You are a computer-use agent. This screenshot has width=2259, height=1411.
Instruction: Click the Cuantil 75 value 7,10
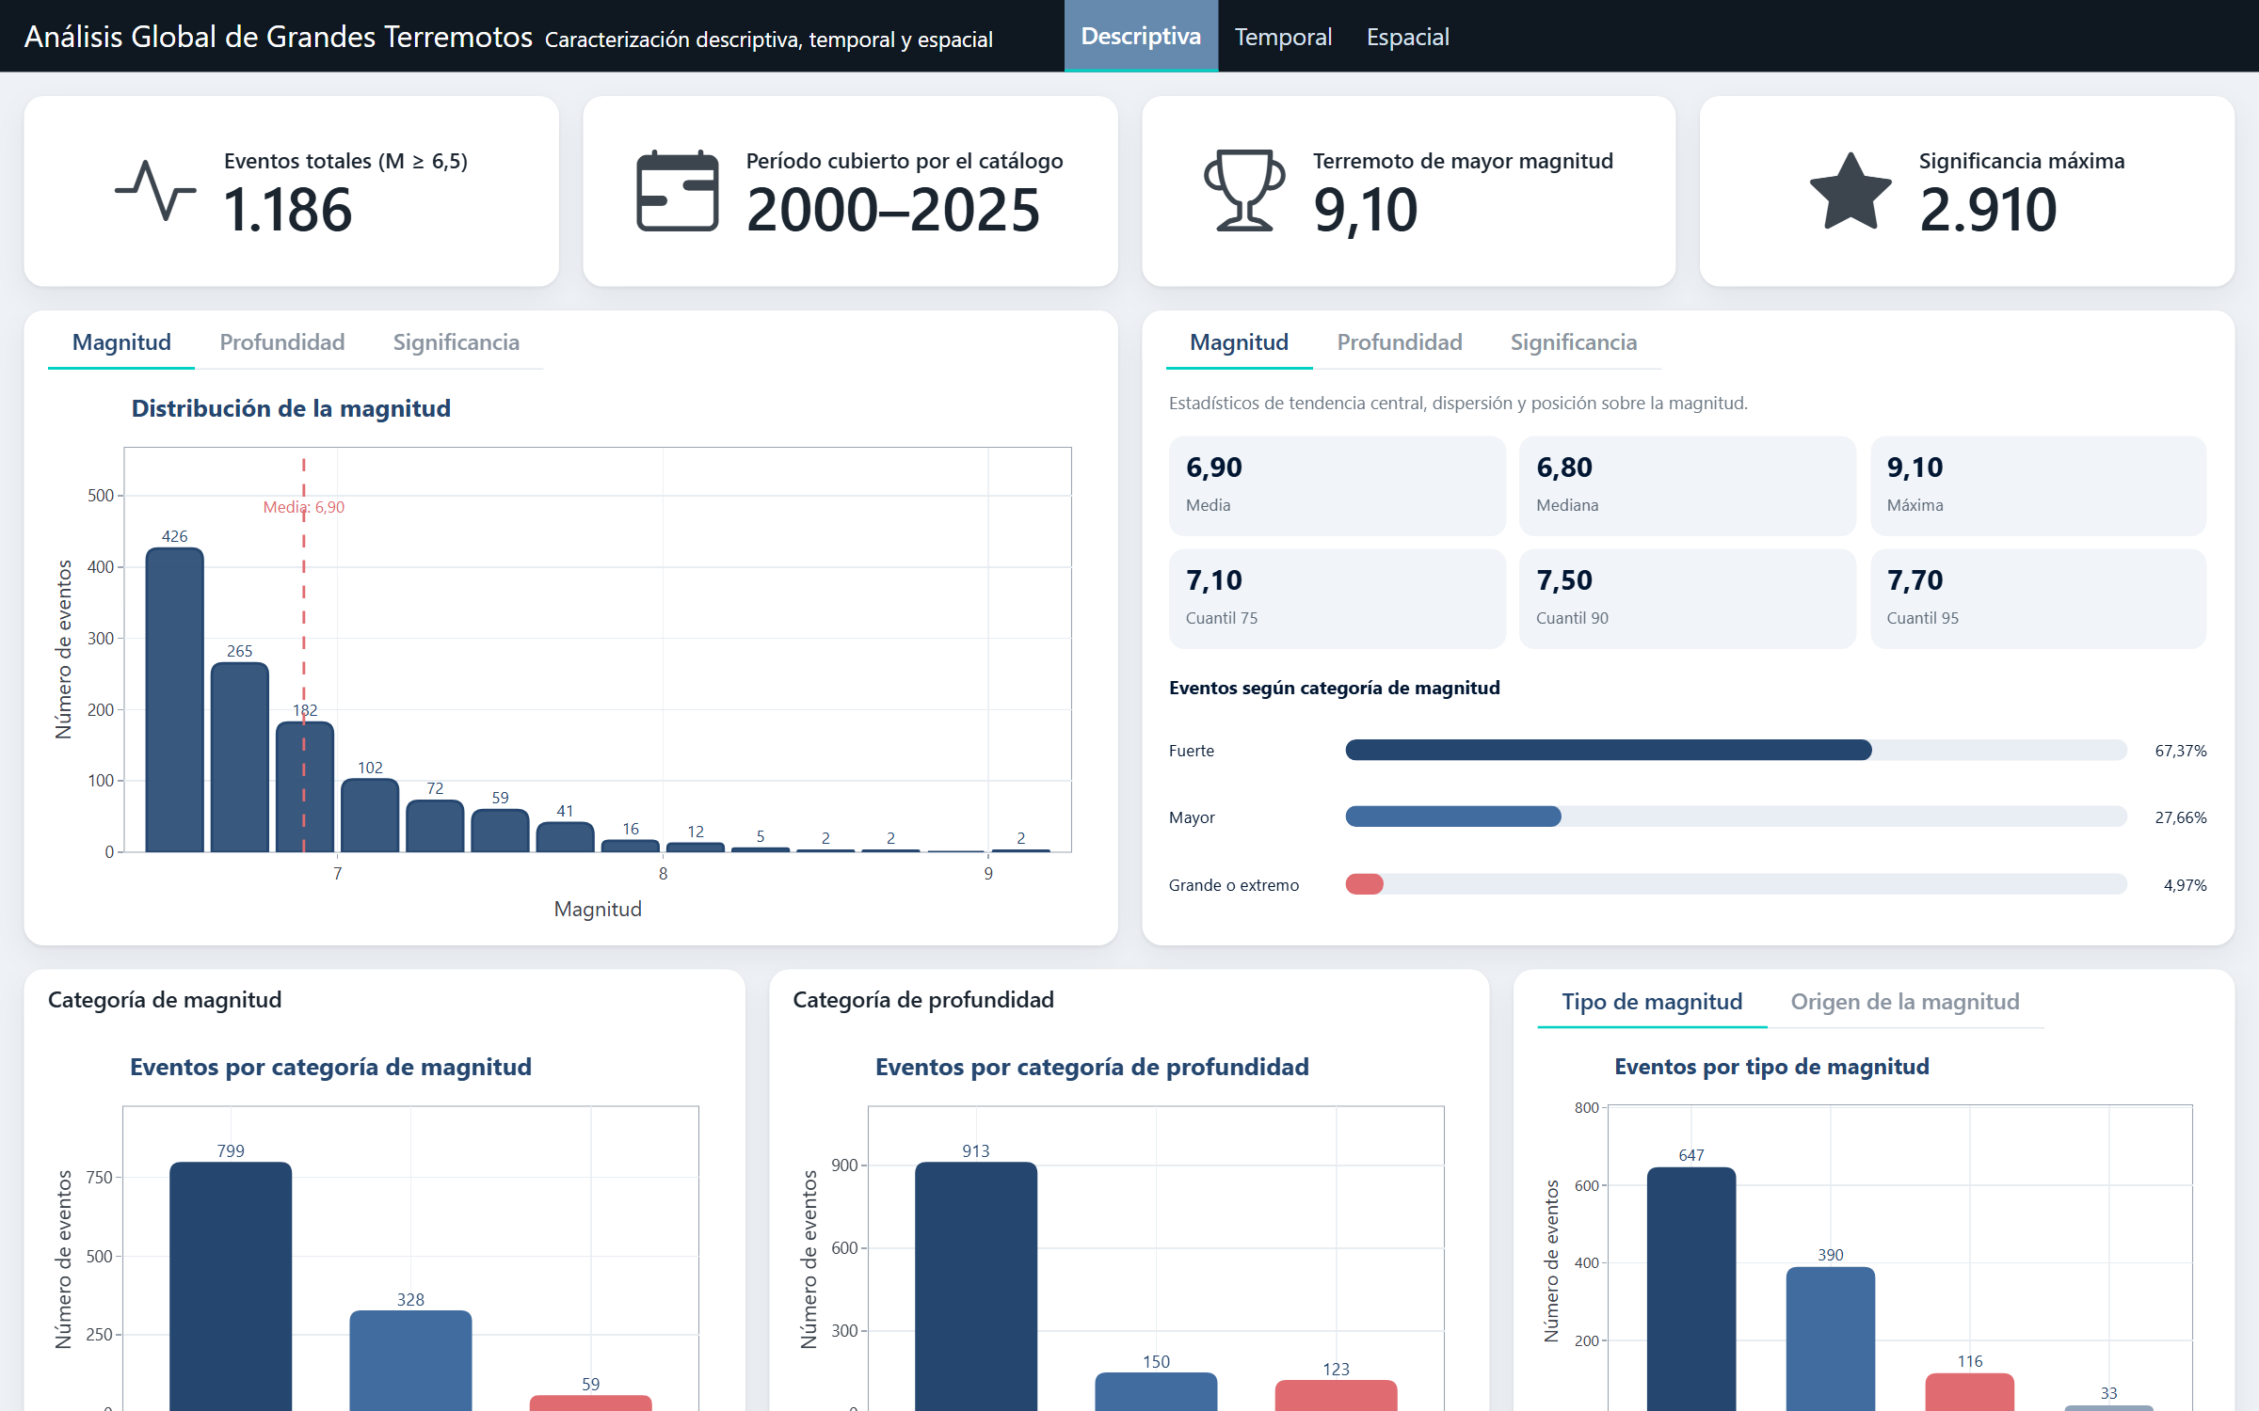click(x=1214, y=580)
